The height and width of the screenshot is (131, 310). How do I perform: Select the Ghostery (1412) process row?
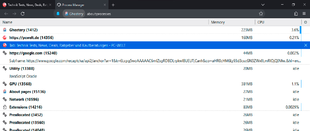tap(155, 30)
